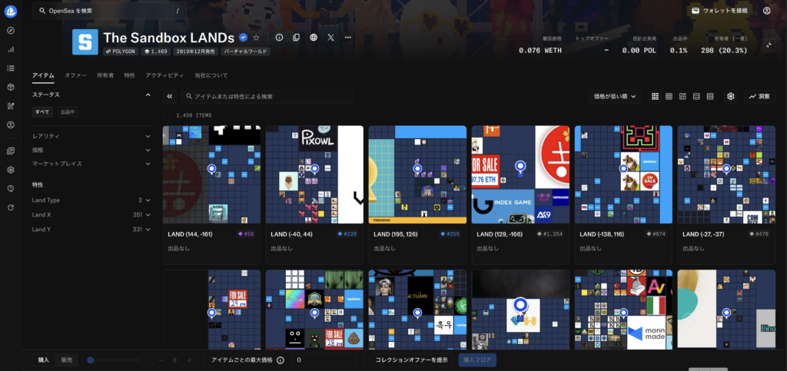Image resolution: width=787 pixels, height=371 pixels.
Task: Open the list icon in sidebar
Action: (11, 68)
